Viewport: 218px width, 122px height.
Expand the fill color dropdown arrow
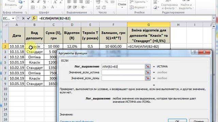click(48, 7)
